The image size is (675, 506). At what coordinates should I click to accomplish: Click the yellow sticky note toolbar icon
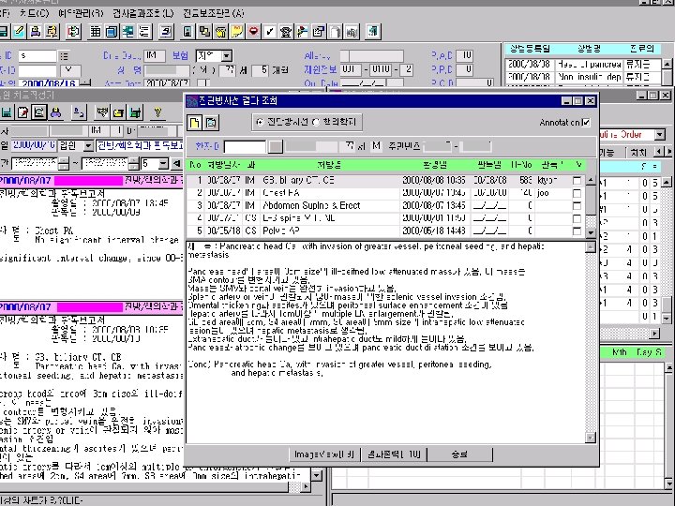[237, 32]
